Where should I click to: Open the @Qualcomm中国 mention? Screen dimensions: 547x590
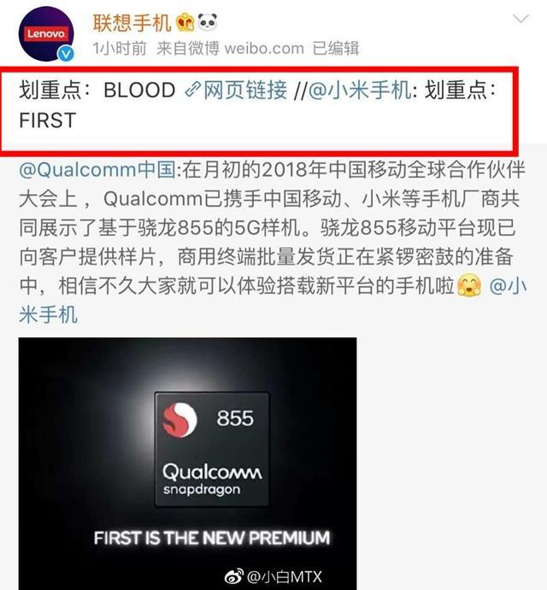coord(97,170)
